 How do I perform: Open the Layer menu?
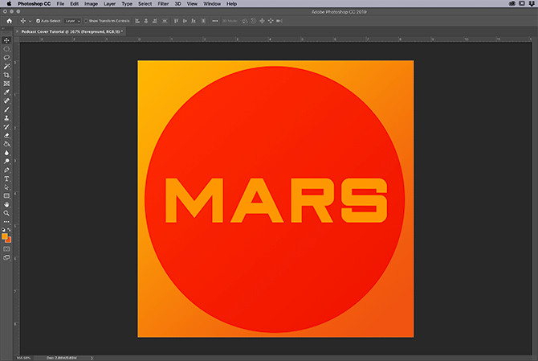click(109, 4)
